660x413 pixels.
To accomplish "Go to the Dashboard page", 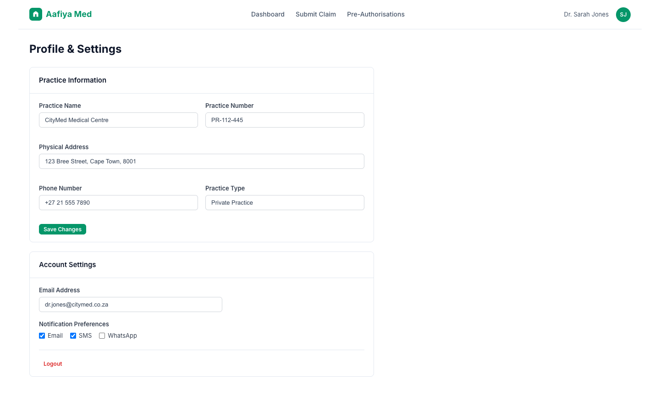I will (x=268, y=14).
